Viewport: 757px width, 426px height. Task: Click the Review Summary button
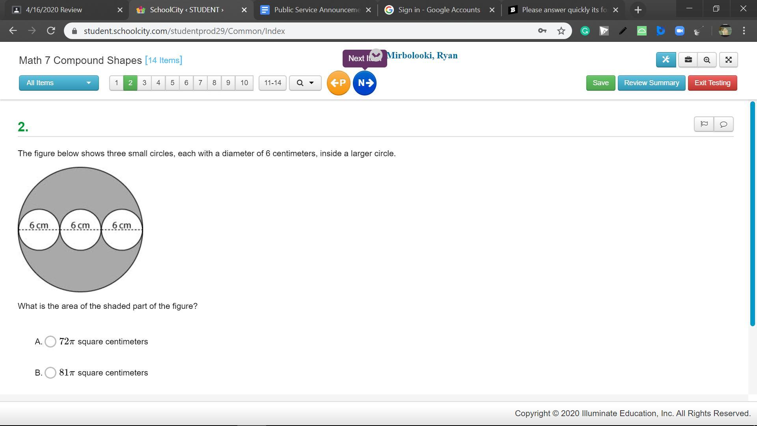point(651,83)
